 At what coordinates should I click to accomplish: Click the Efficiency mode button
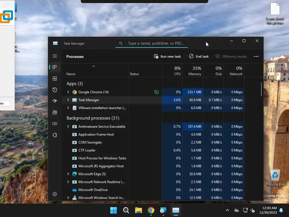231,57
